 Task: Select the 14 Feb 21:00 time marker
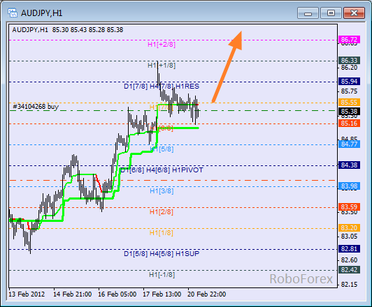click(72, 294)
